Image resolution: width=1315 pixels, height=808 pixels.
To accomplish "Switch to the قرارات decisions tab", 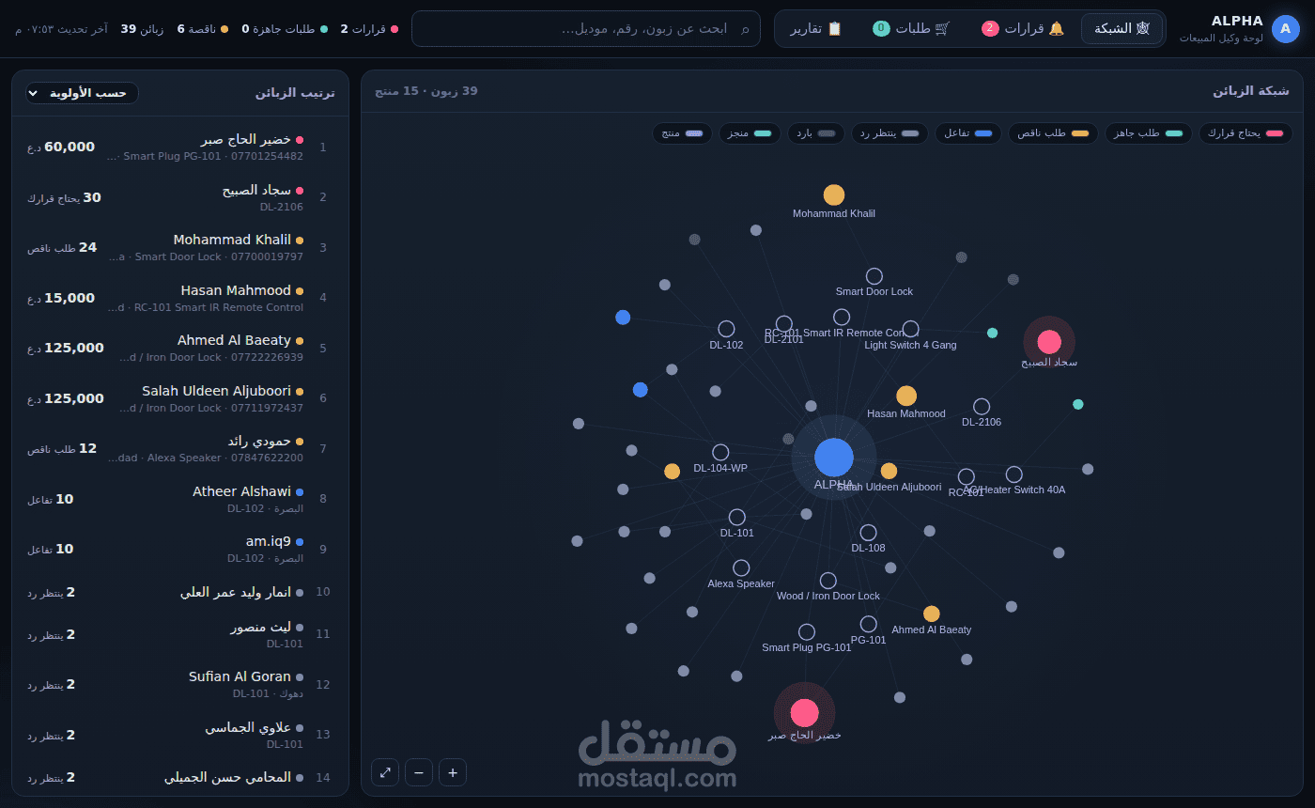I will [1023, 28].
